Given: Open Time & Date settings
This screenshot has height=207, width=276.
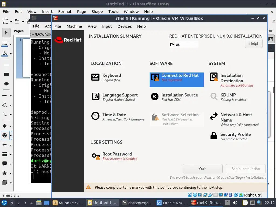Looking at the screenshot, I should pyautogui.click(x=118, y=117).
